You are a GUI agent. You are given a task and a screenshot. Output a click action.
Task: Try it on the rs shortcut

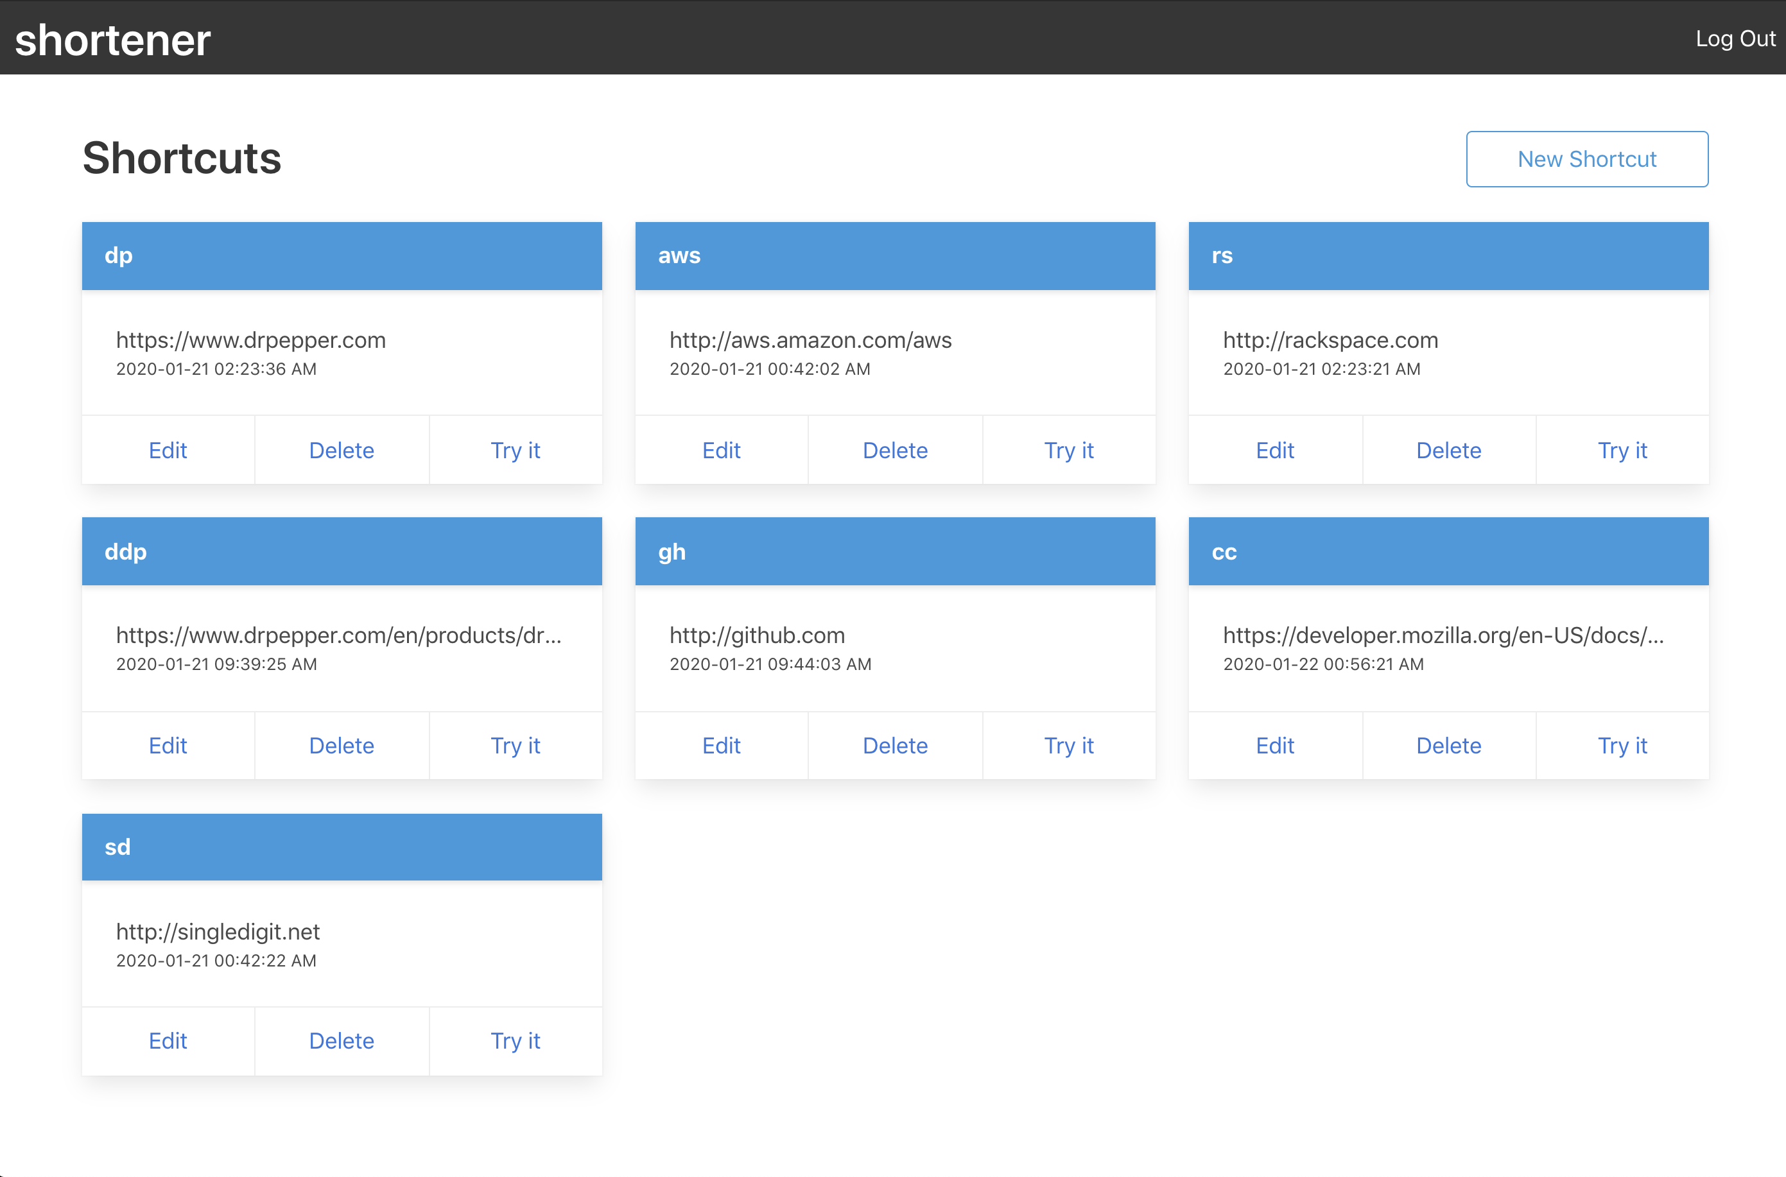(x=1622, y=451)
